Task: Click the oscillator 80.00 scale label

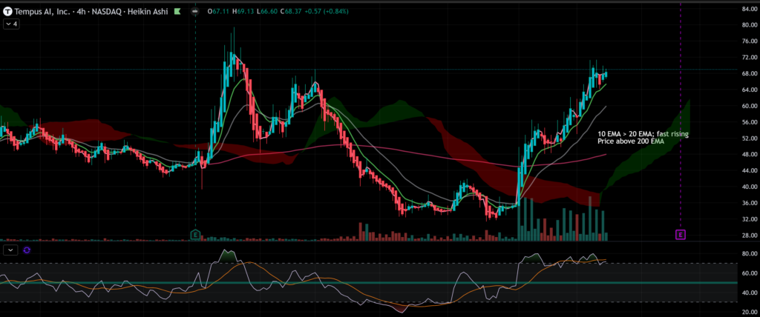Action: click(744, 254)
